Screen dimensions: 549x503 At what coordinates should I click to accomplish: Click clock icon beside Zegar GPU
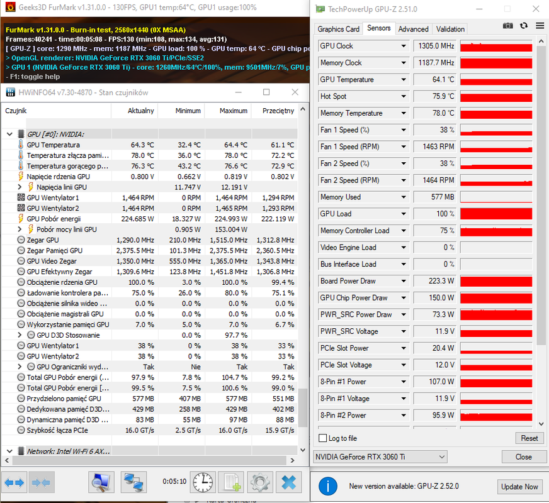(x=21, y=240)
